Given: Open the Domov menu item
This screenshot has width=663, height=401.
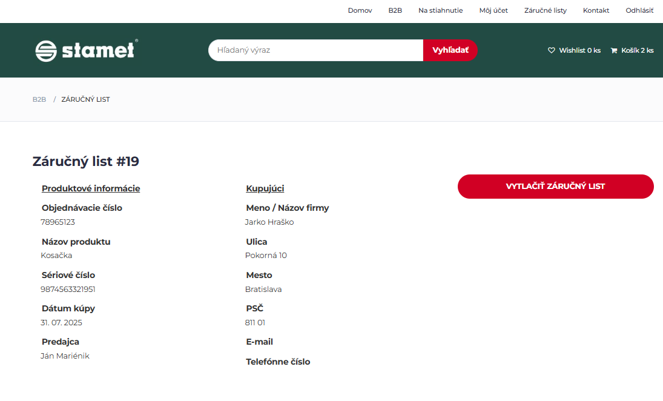Looking at the screenshot, I should click(x=360, y=10).
